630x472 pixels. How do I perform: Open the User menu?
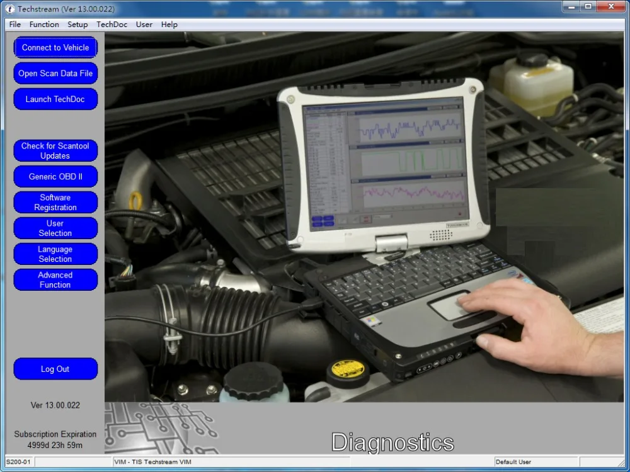144,25
